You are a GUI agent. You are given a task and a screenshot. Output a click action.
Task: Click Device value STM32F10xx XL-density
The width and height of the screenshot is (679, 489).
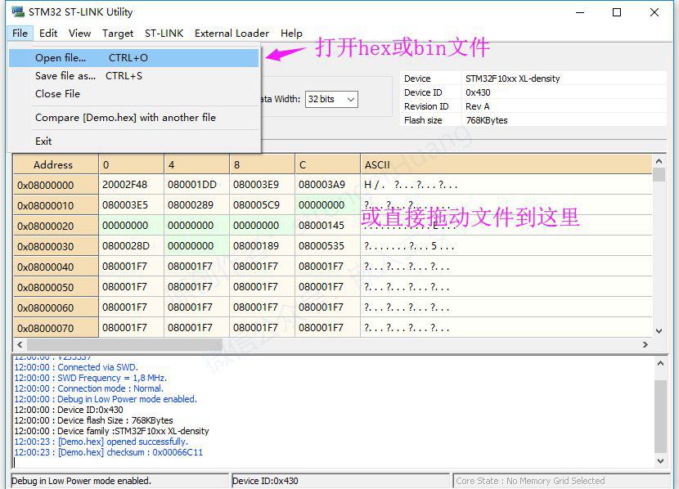tap(513, 79)
